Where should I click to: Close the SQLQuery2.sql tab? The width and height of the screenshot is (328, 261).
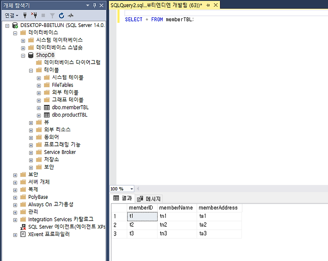(x=215, y=5)
